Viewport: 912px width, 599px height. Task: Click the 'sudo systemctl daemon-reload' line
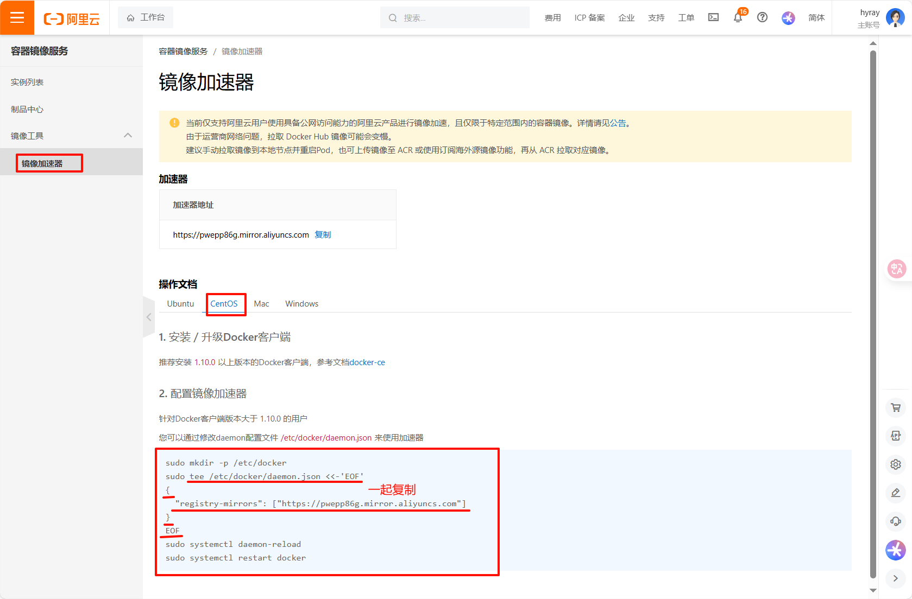[233, 544]
